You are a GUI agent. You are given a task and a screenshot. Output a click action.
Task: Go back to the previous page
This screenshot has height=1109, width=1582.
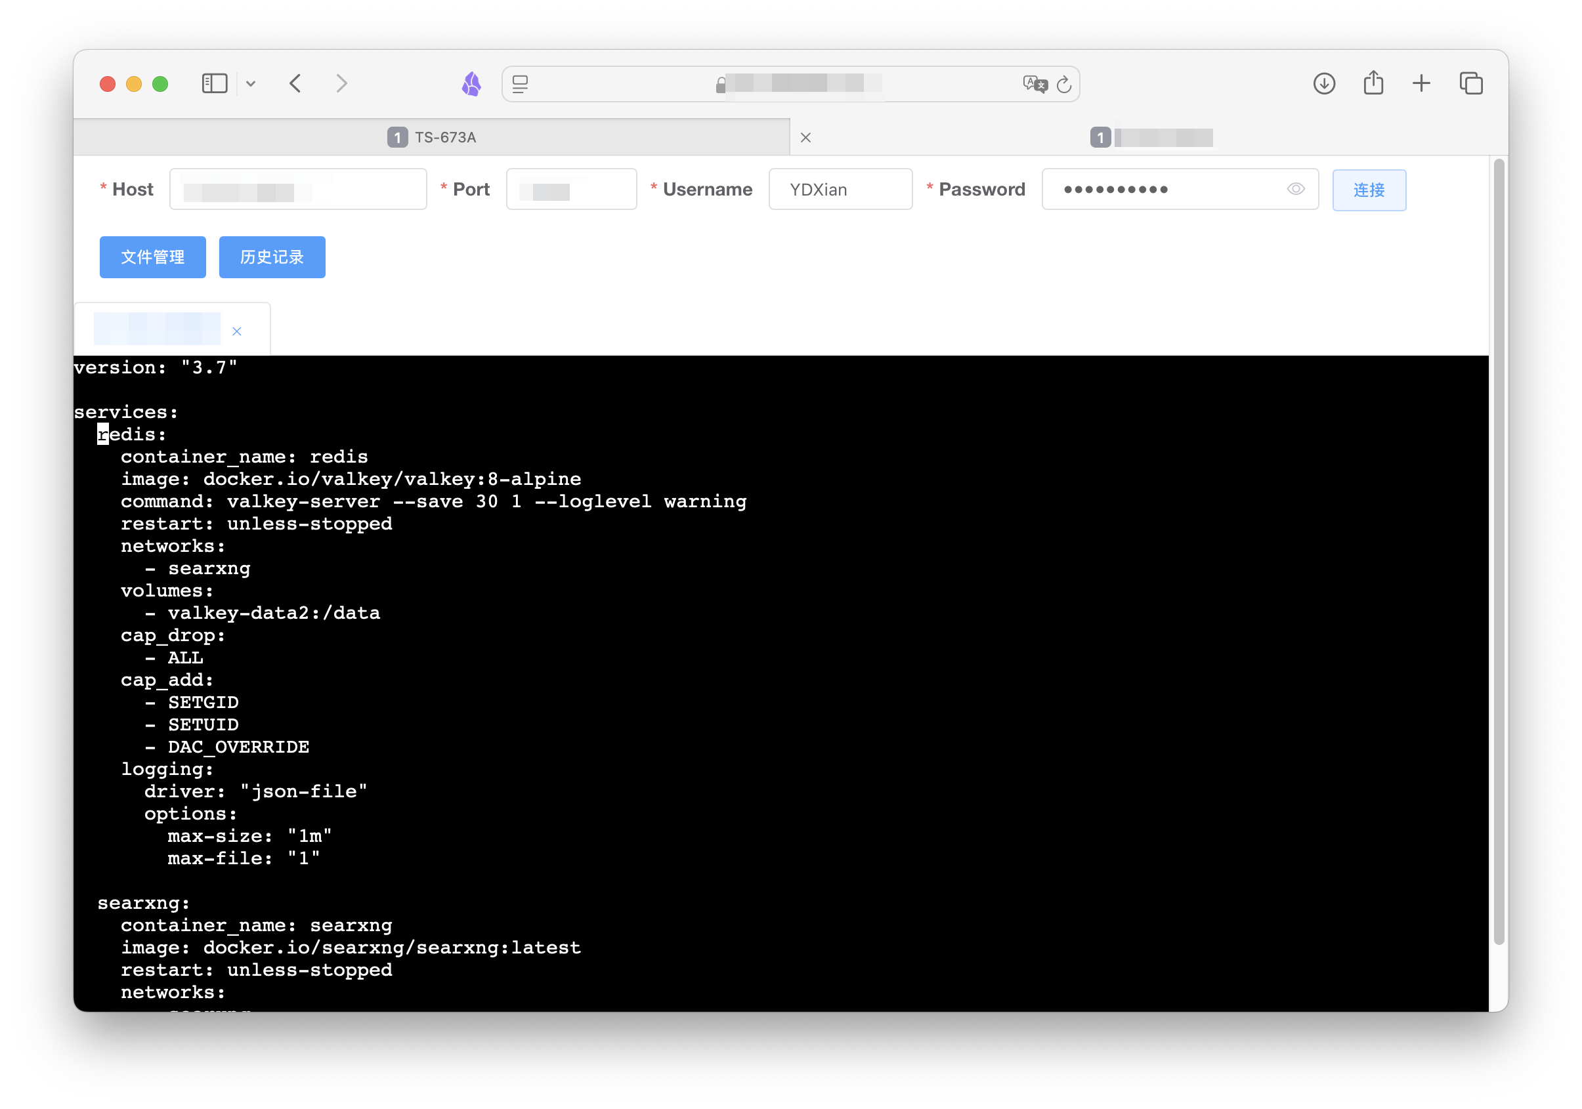click(x=295, y=84)
